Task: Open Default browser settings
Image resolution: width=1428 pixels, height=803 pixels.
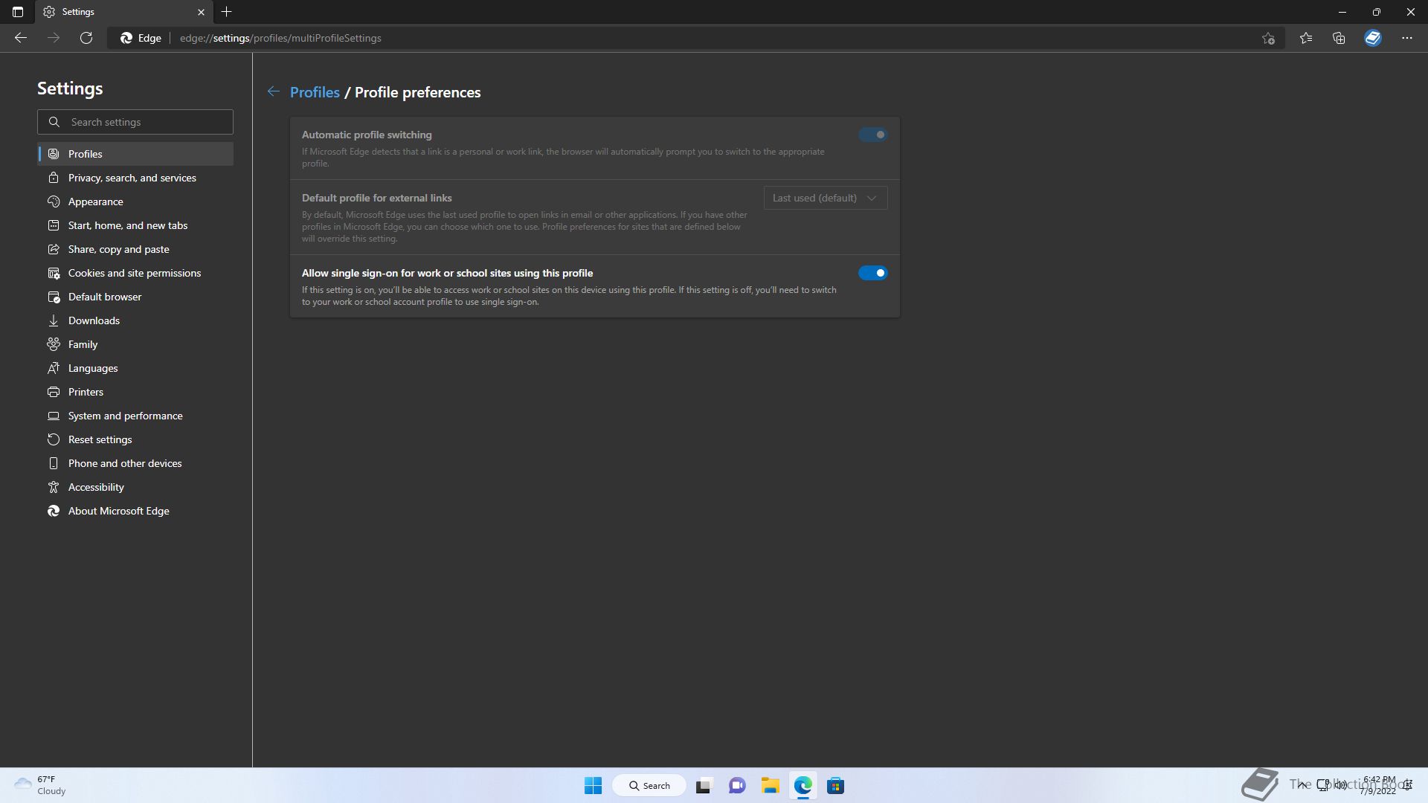Action: (x=135, y=297)
